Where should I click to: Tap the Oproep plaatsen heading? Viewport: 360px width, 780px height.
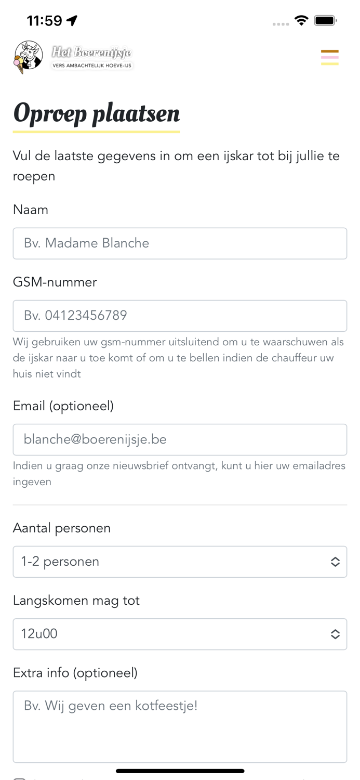pyautogui.click(x=97, y=113)
